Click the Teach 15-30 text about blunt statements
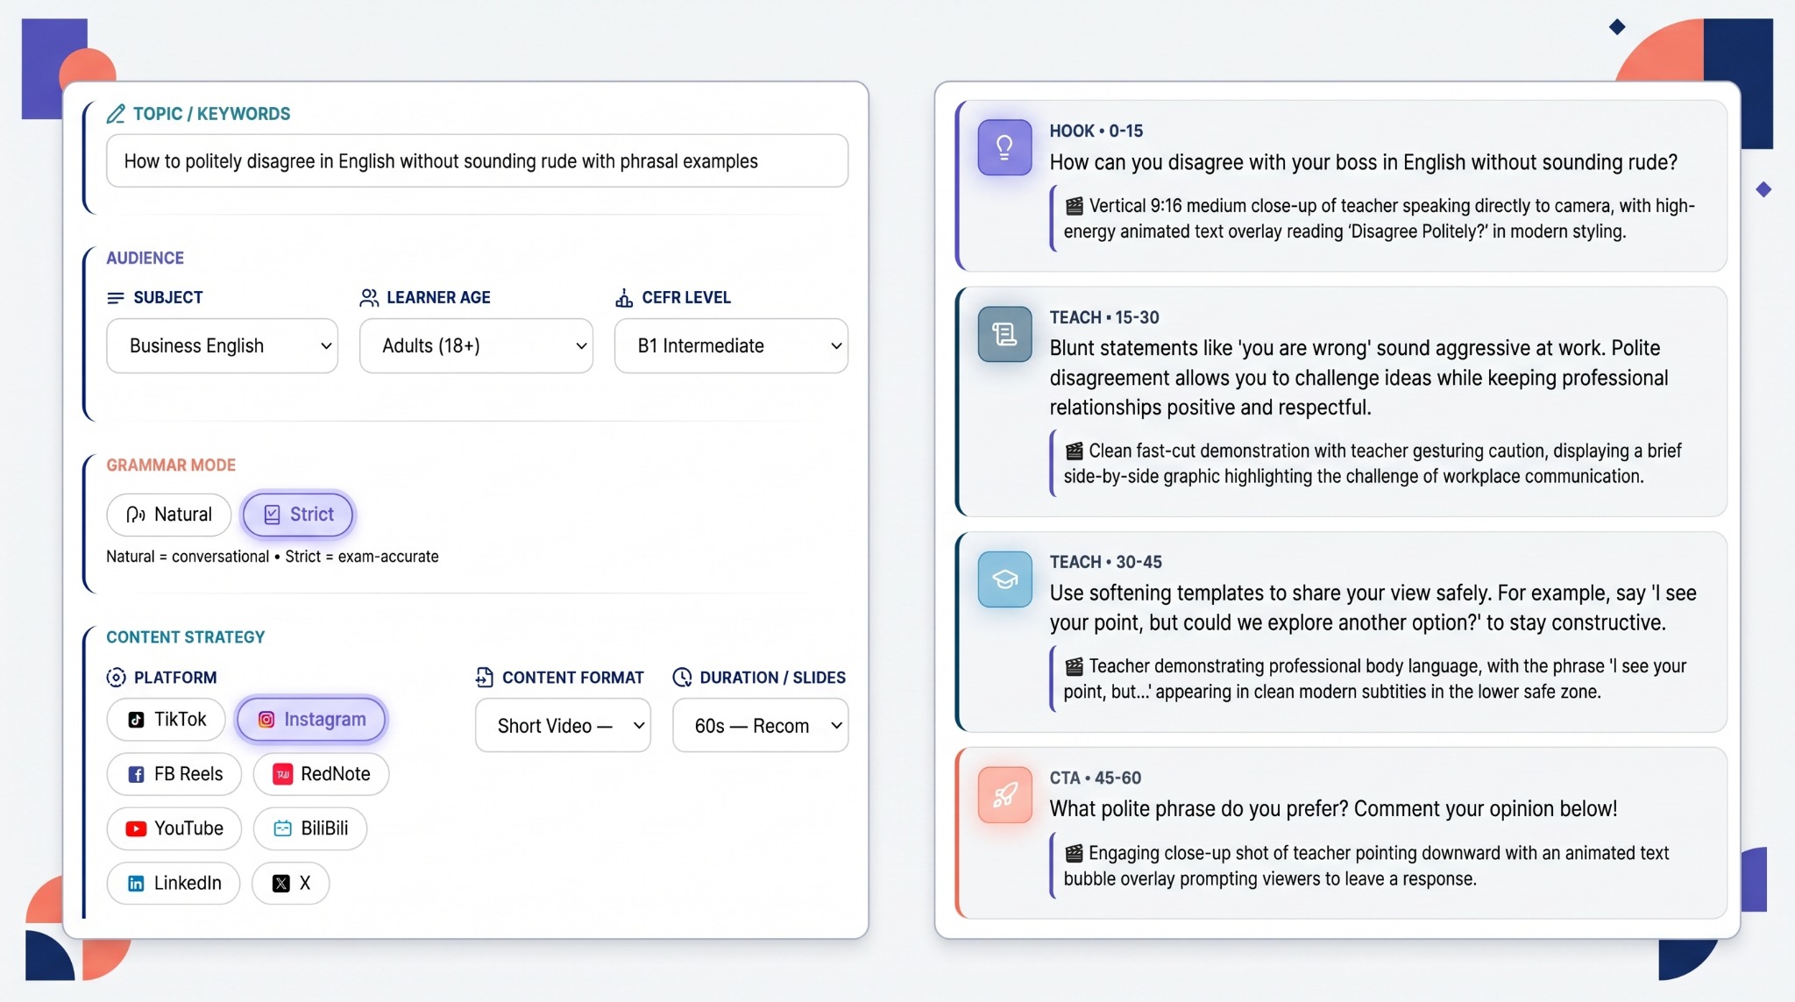 [1359, 378]
